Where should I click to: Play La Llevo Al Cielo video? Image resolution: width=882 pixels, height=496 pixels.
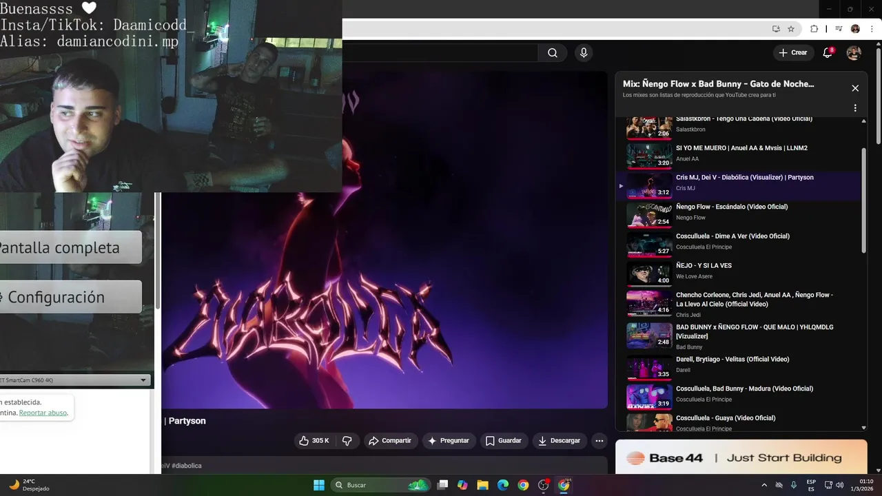pos(739,304)
